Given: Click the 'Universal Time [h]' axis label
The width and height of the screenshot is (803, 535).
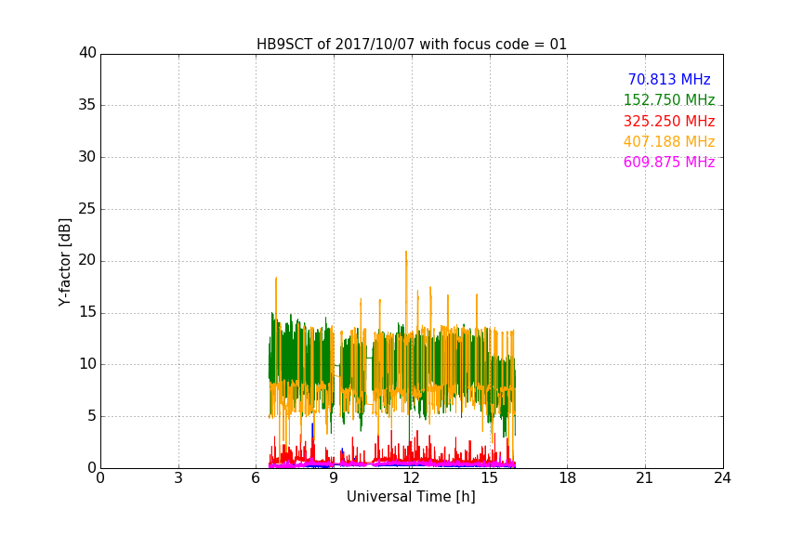Looking at the screenshot, I should [411, 497].
